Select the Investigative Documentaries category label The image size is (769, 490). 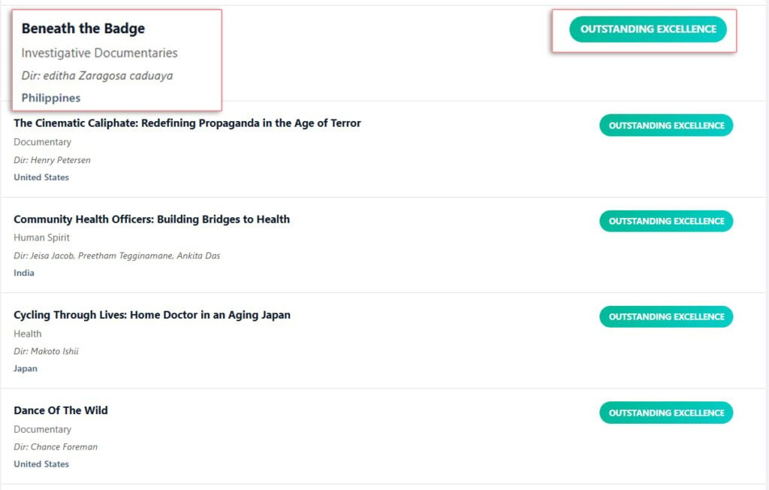click(99, 53)
